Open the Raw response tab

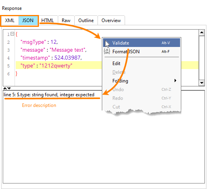tap(66, 21)
